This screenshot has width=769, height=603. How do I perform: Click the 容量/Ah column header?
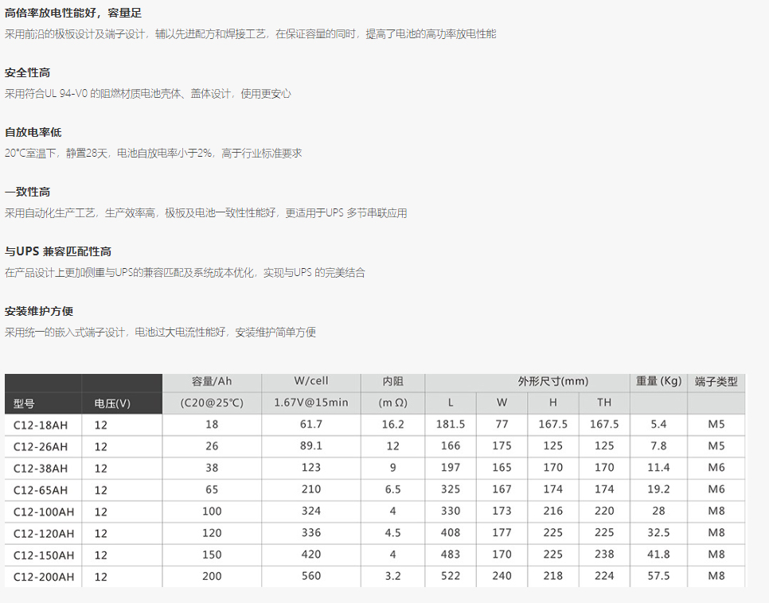[212, 381]
